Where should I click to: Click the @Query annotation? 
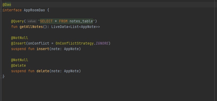pyautogui.click(x=17, y=21)
